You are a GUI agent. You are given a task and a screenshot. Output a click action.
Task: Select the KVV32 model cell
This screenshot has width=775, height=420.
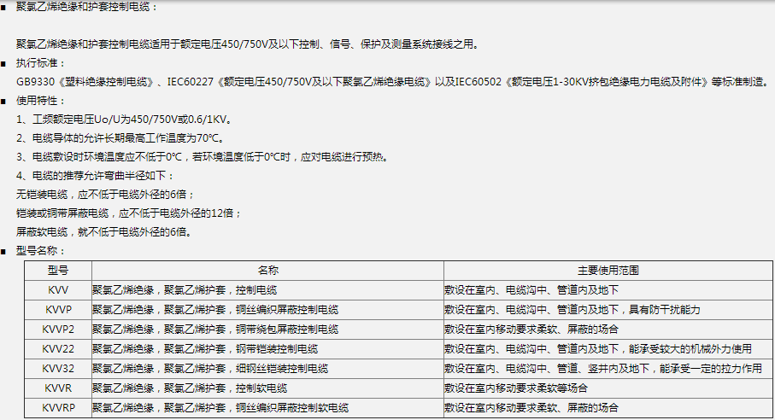click(58, 368)
